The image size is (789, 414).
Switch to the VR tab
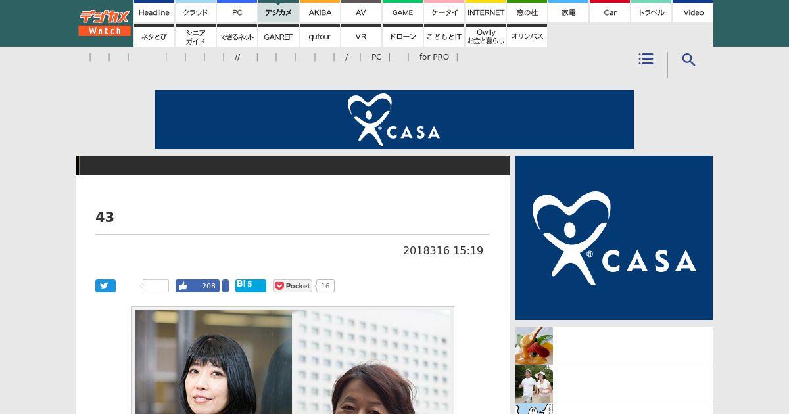tap(361, 36)
